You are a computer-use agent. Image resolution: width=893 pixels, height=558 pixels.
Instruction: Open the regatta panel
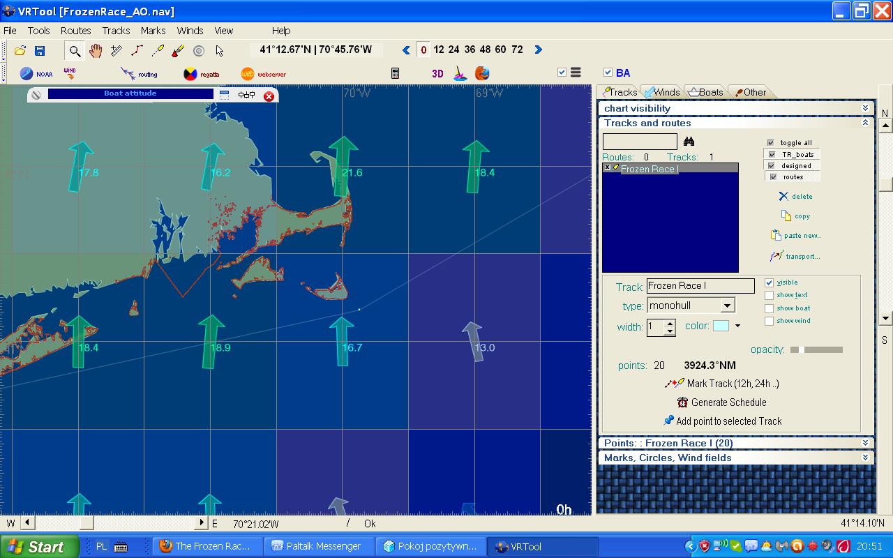[x=201, y=74]
